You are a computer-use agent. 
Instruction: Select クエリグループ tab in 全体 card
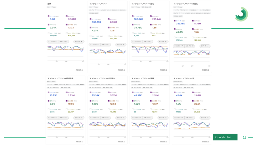(52, 42)
